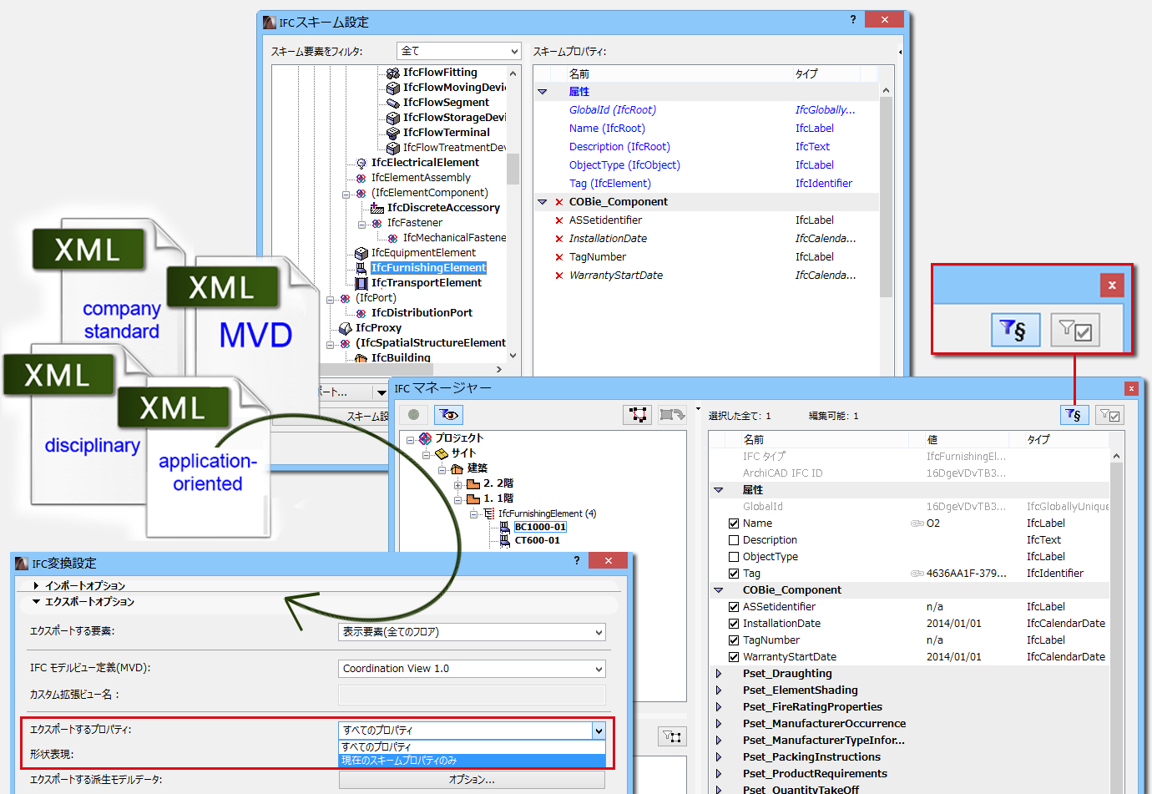Collapse the 属性 group in scheme properties
The image size is (1152, 794).
[543, 92]
